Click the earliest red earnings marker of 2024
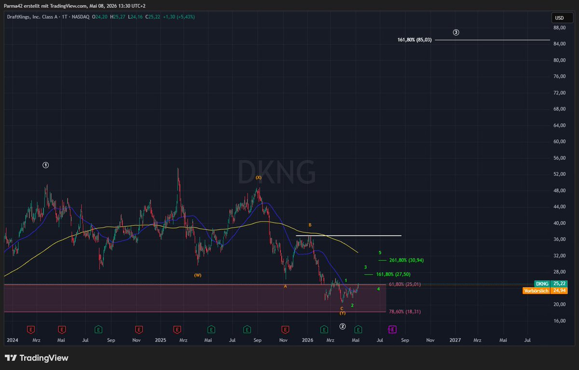The height and width of the screenshot is (370, 579). pos(31,329)
